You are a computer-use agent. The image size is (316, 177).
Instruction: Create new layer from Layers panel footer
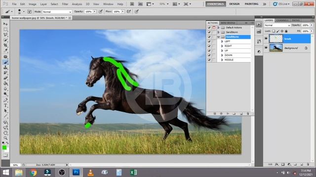coord(302,164)
